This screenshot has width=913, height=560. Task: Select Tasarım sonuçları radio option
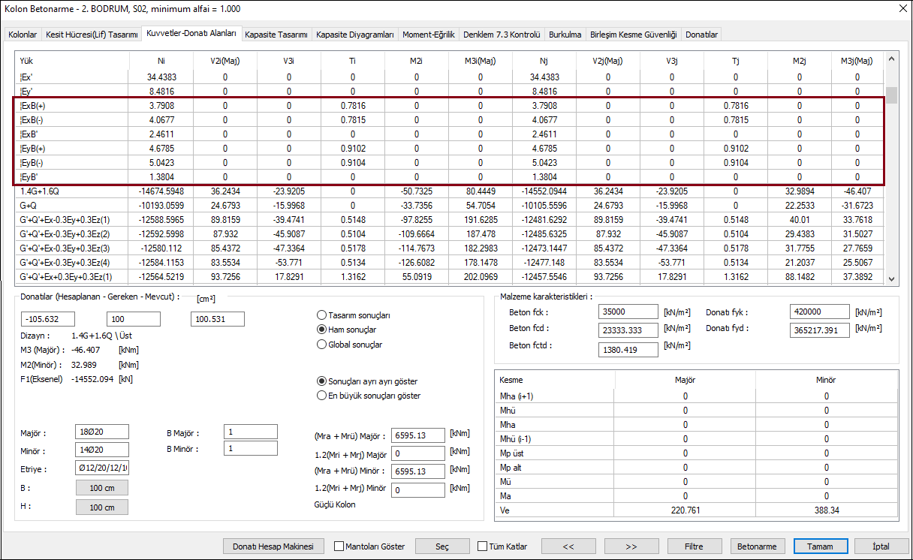[x=323, y=315]
